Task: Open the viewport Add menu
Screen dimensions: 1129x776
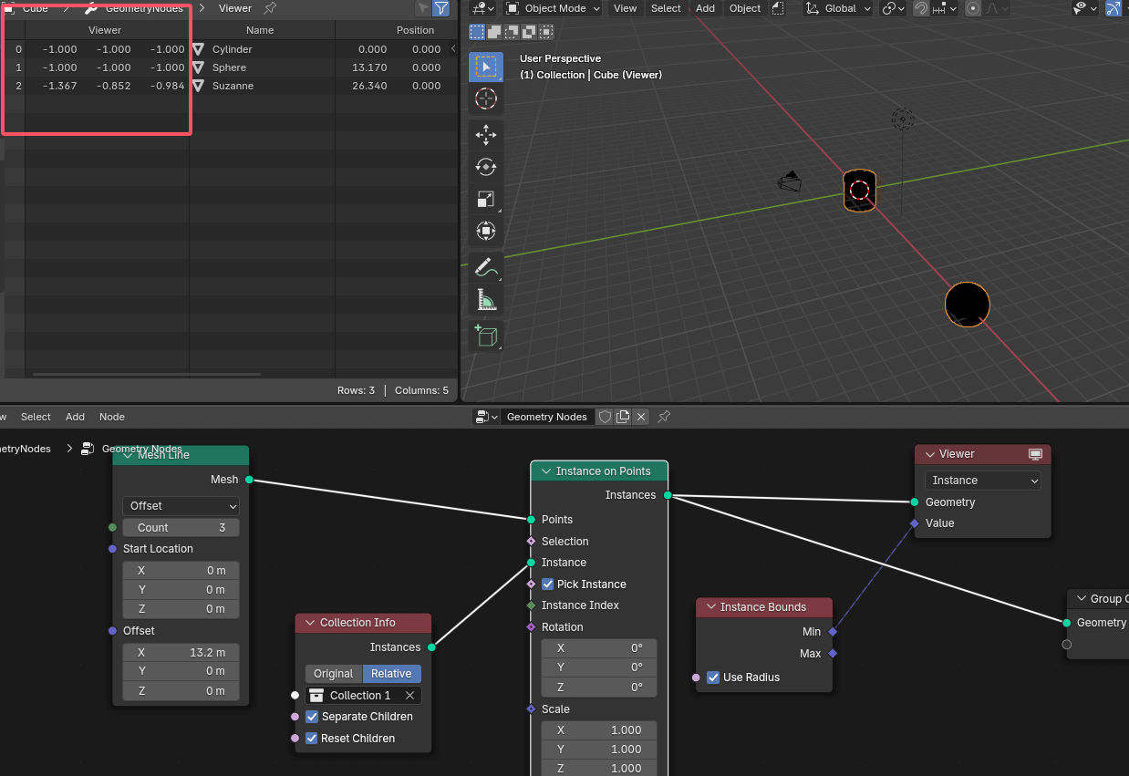Action: pyautogui.click(x=706, y=8)
